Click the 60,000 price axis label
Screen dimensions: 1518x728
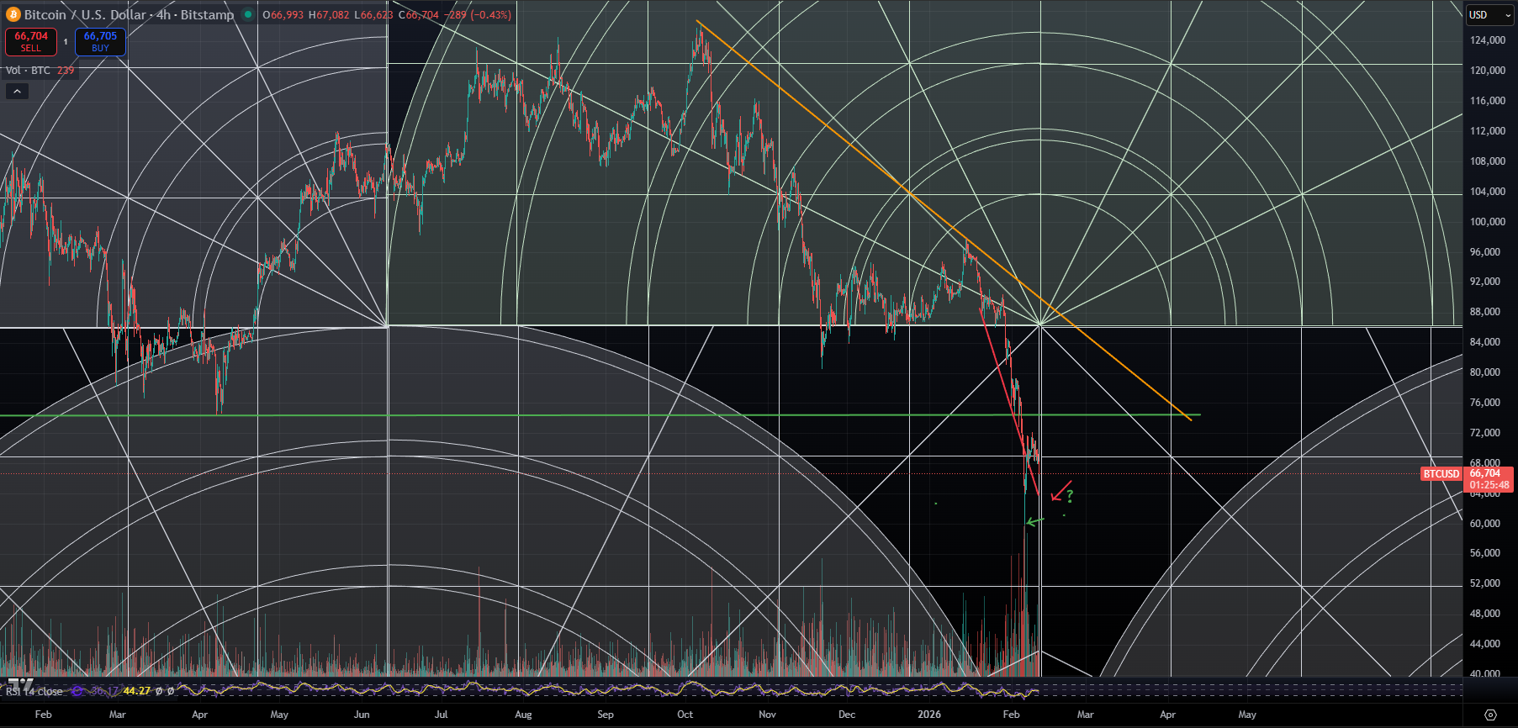tap(1485, 524)
